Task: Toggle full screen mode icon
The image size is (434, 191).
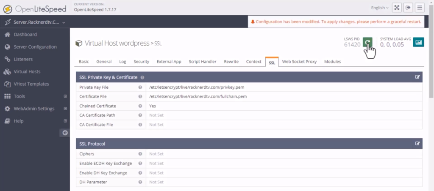Action: pos(397,8)
